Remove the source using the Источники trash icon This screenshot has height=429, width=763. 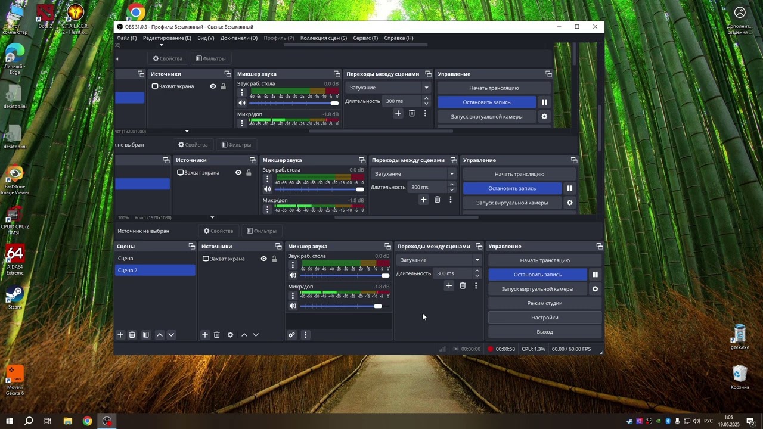point(217,335)
